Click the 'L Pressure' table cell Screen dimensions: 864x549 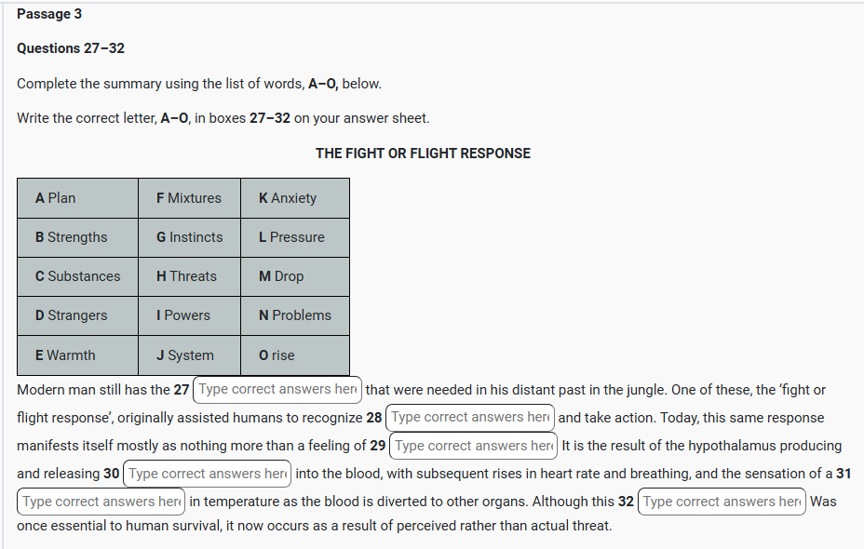pyautogui.click(x=292, y=237)
